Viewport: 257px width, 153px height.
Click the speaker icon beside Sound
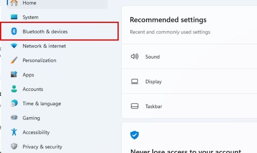(x=135, y=57)
